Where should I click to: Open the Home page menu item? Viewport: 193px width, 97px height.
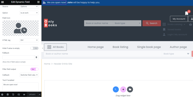point(96,47)
